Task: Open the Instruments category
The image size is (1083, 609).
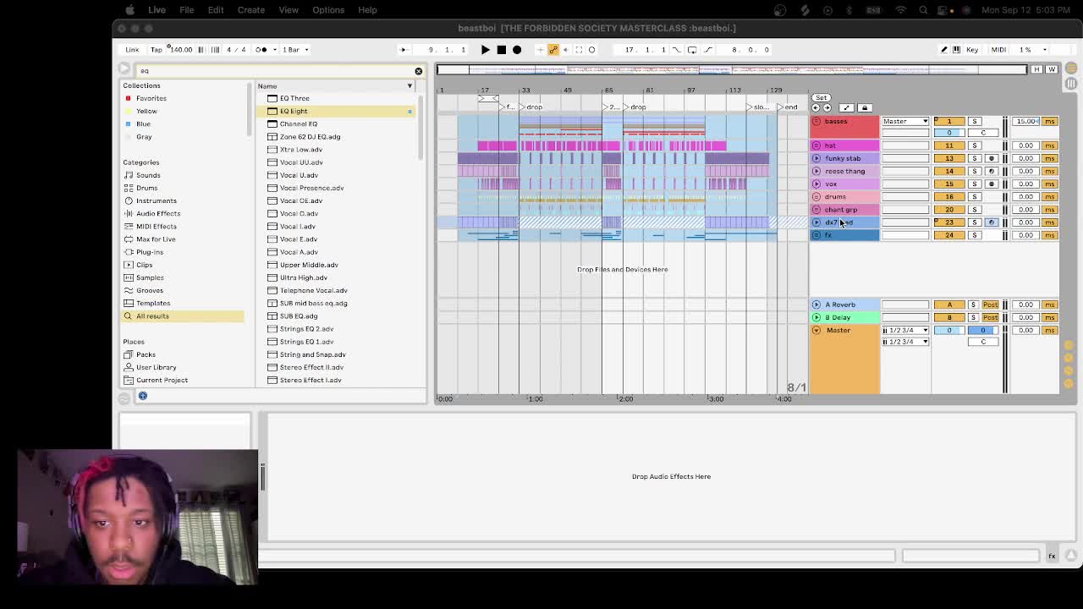Action: [157, 200]
